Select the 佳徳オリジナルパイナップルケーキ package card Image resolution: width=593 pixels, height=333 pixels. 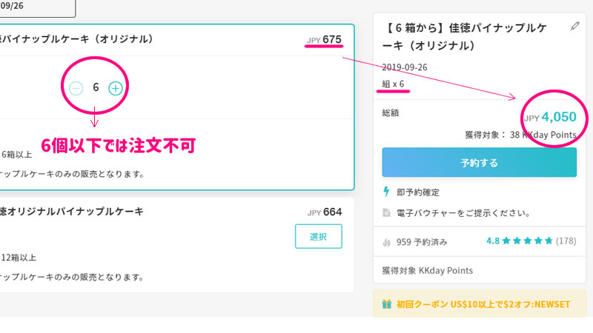click(x=176, y=245)
